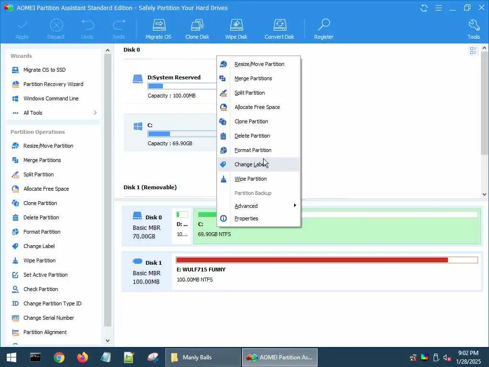Choose Allocate Free Space in the context menu
This screenshot has width=489, height=367.
click(259, 108)
